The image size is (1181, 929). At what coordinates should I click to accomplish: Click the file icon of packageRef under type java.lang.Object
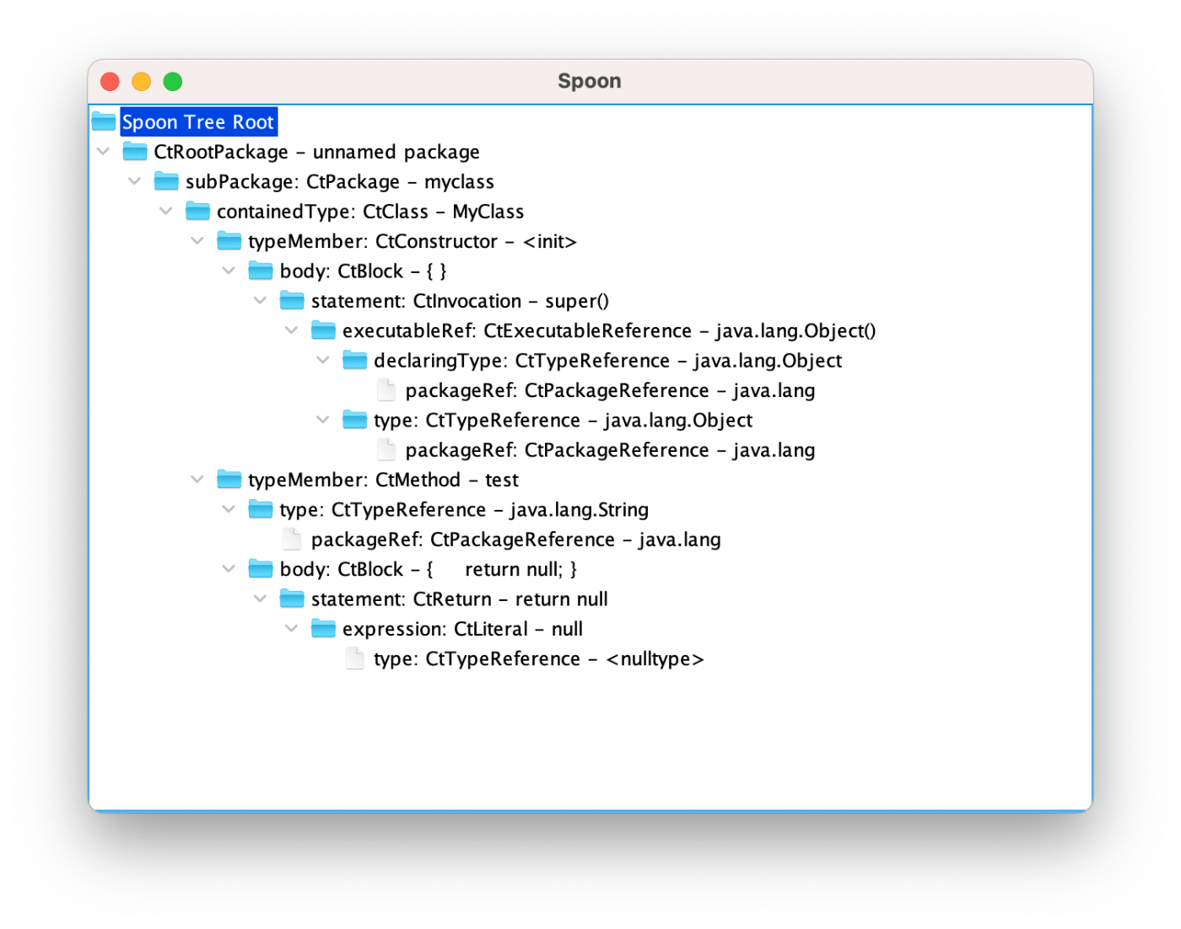pos(386,450)
